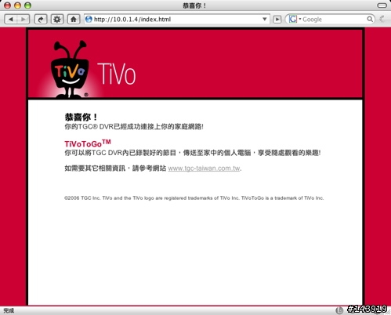Image resolution: width=391 pixels, height=315 pixels.
Task: Click the 完成 status bar text
Action: click(9, 310)
